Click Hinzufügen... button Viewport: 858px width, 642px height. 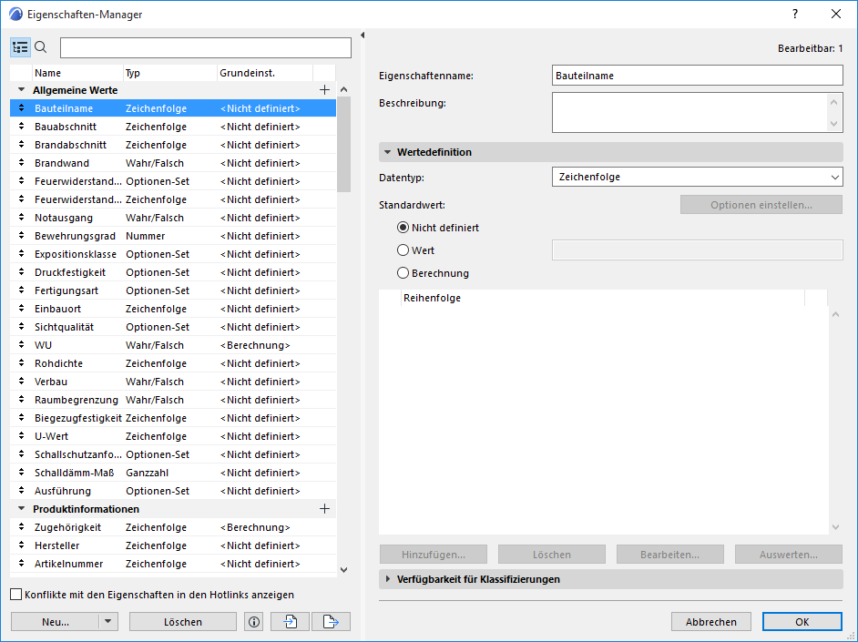click(434, 555)
